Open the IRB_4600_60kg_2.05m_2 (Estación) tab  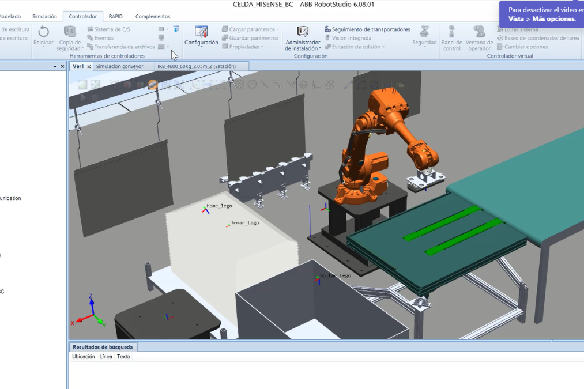[x=197, y=66]
